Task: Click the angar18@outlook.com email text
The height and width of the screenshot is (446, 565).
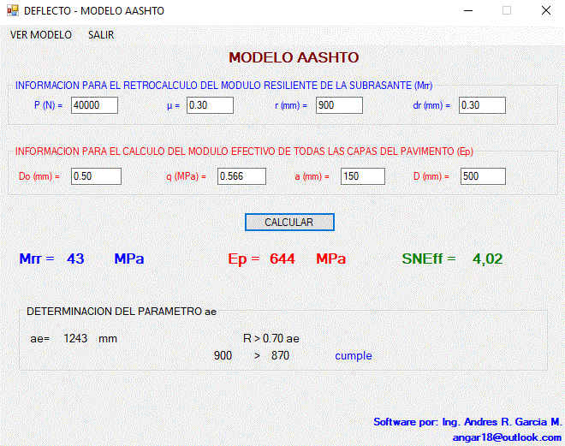Action: 507,437
